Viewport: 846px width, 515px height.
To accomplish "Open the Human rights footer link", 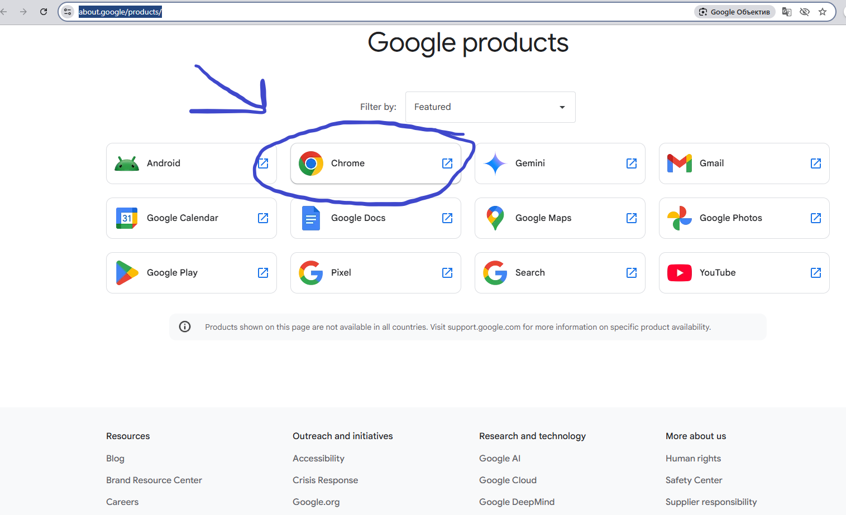I will pos(693,459).
